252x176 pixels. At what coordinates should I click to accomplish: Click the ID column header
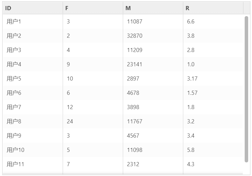click(x=33, y=8)
